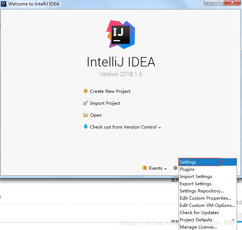This screenshot has height=230, width=242.
Task: Select Settings from the configure menu
Action: click(207, 162)
